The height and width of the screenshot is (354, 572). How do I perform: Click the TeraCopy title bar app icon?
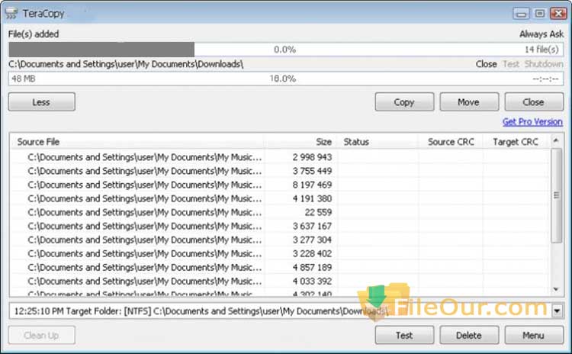coord(11,13)
